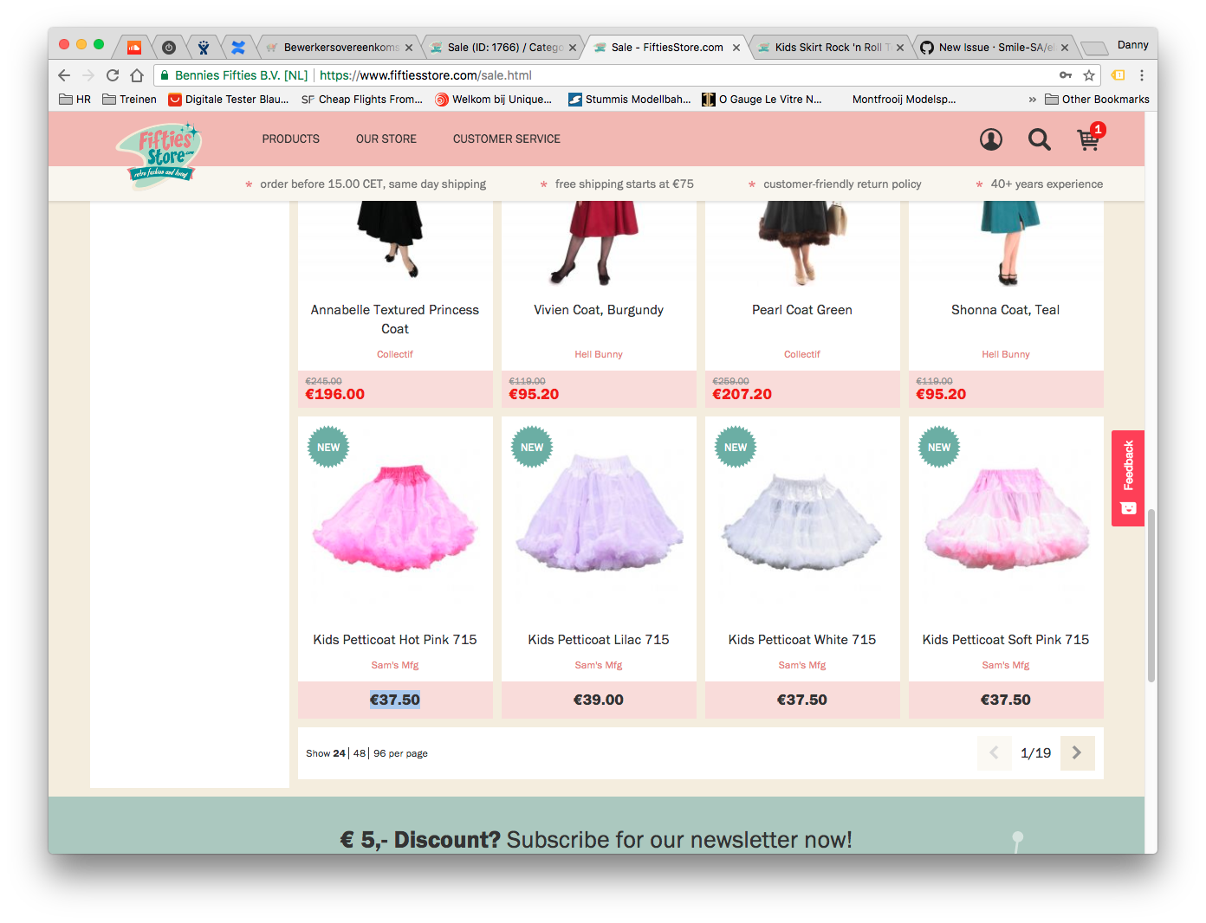This screenshot has width=1206, height=923.
Task: Click the yellow extension icon in toolbar
Action: [1118, 75]
